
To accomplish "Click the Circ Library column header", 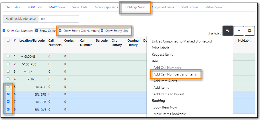I will pos(117,43).
